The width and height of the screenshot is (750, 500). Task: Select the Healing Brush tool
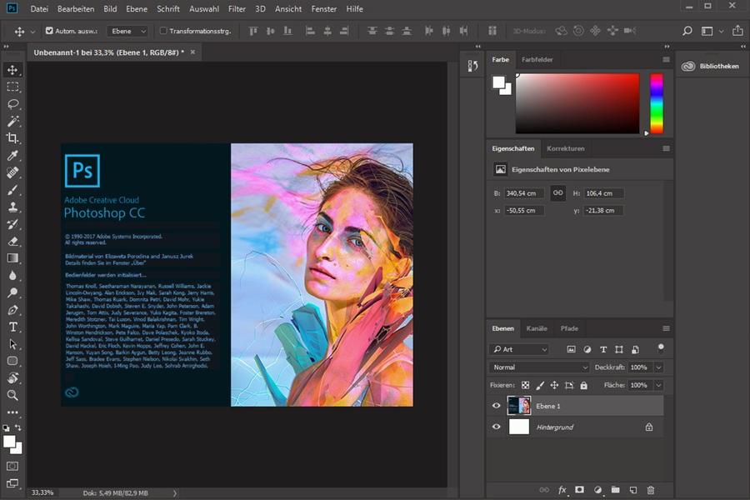point(12,172)
